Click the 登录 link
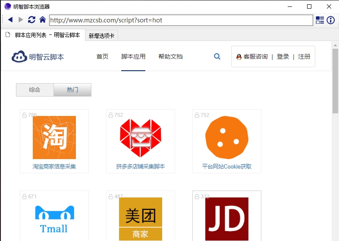The image size is (339, 241). (283, 56)
